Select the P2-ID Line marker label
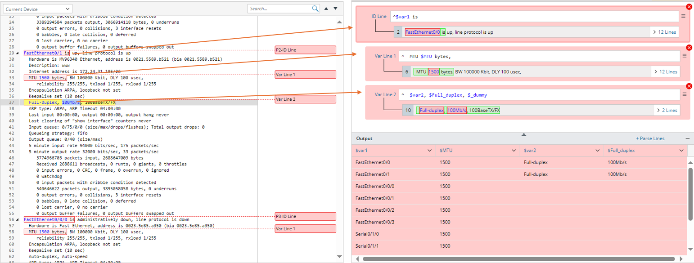This screenshot has height=263, width=694. pyautogui.click(x=305, y=50)
